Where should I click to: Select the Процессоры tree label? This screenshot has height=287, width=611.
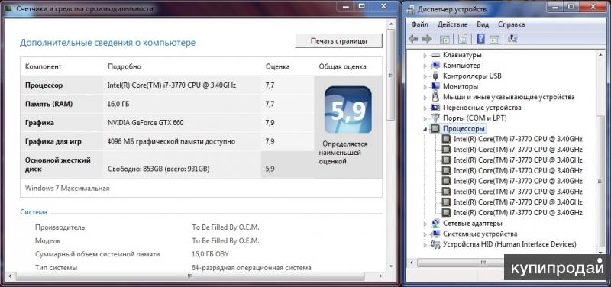[x=464, y=128]
